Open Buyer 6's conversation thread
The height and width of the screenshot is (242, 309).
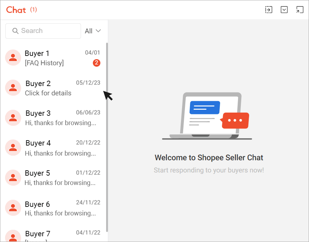pos(54,208)
